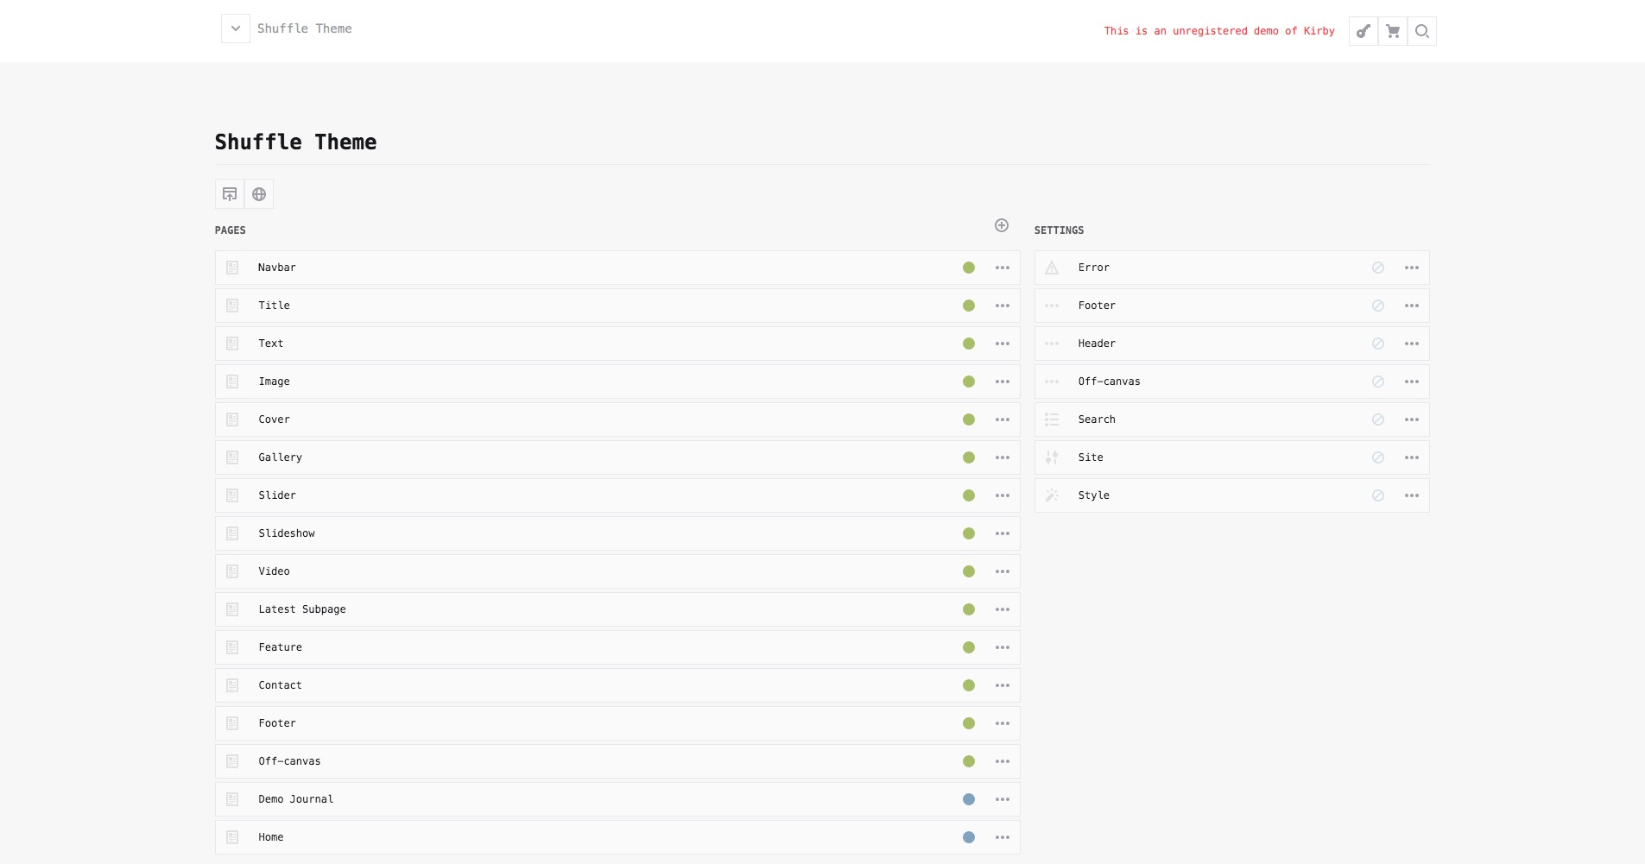Viewport: 1645px width, 864px height.
Task: Open options menu for Gallery page
Action: 1002,457
